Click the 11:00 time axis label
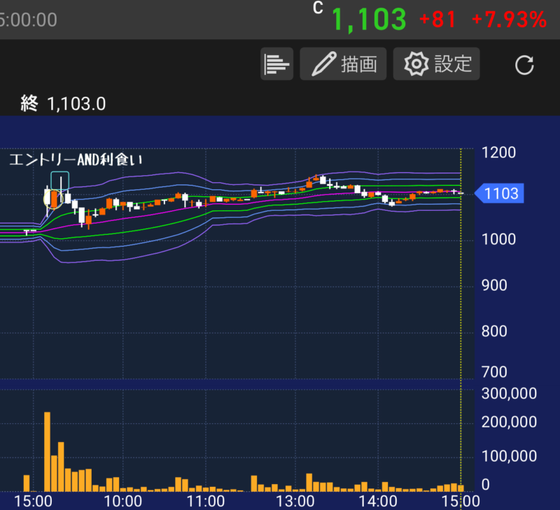The width and height of the screenshot is (560, 510). [206, 501]
